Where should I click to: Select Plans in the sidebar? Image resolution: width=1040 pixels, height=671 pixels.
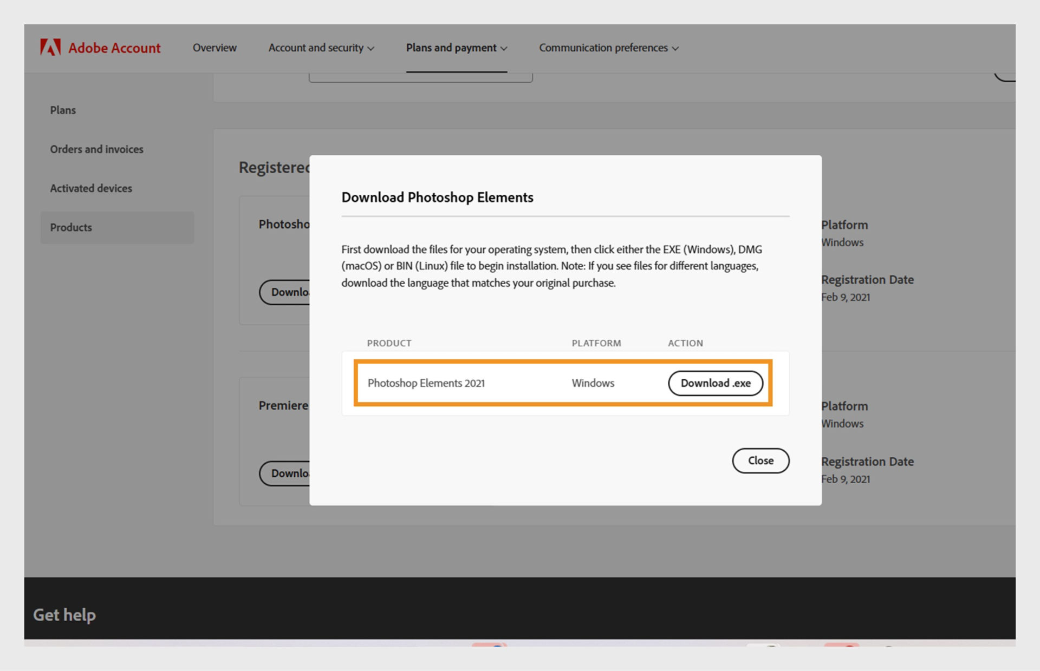(x=63, y=110)
